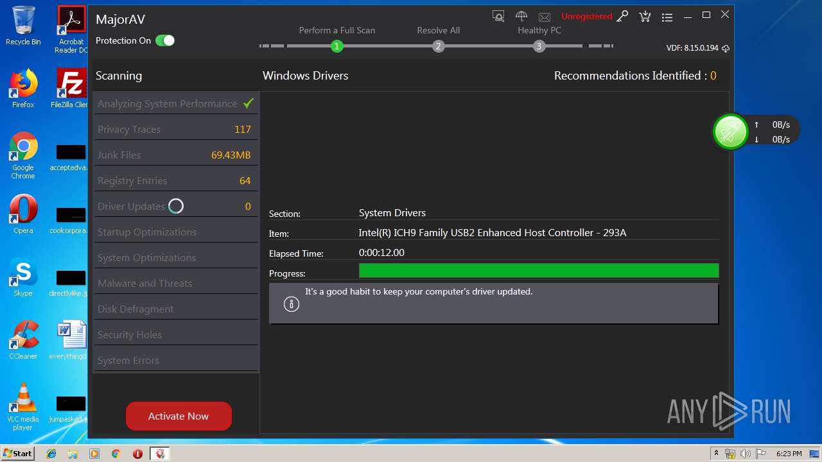
Task: Select step 1 Perform a Full Scan
Action: coord(337,46)
